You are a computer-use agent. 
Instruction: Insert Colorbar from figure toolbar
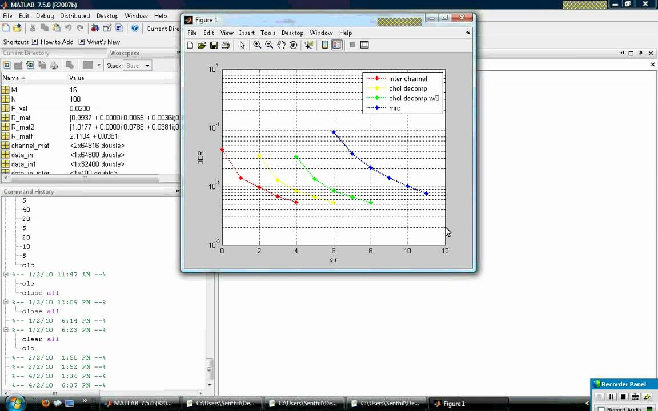click(325, 45)
